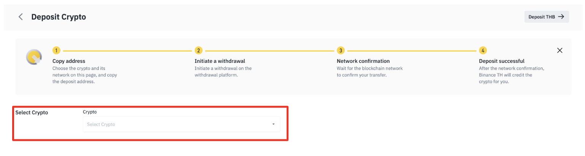The image size is (585, 156).
Task: Click the coin illustration in the steps banner
Action: pos(33,57)
